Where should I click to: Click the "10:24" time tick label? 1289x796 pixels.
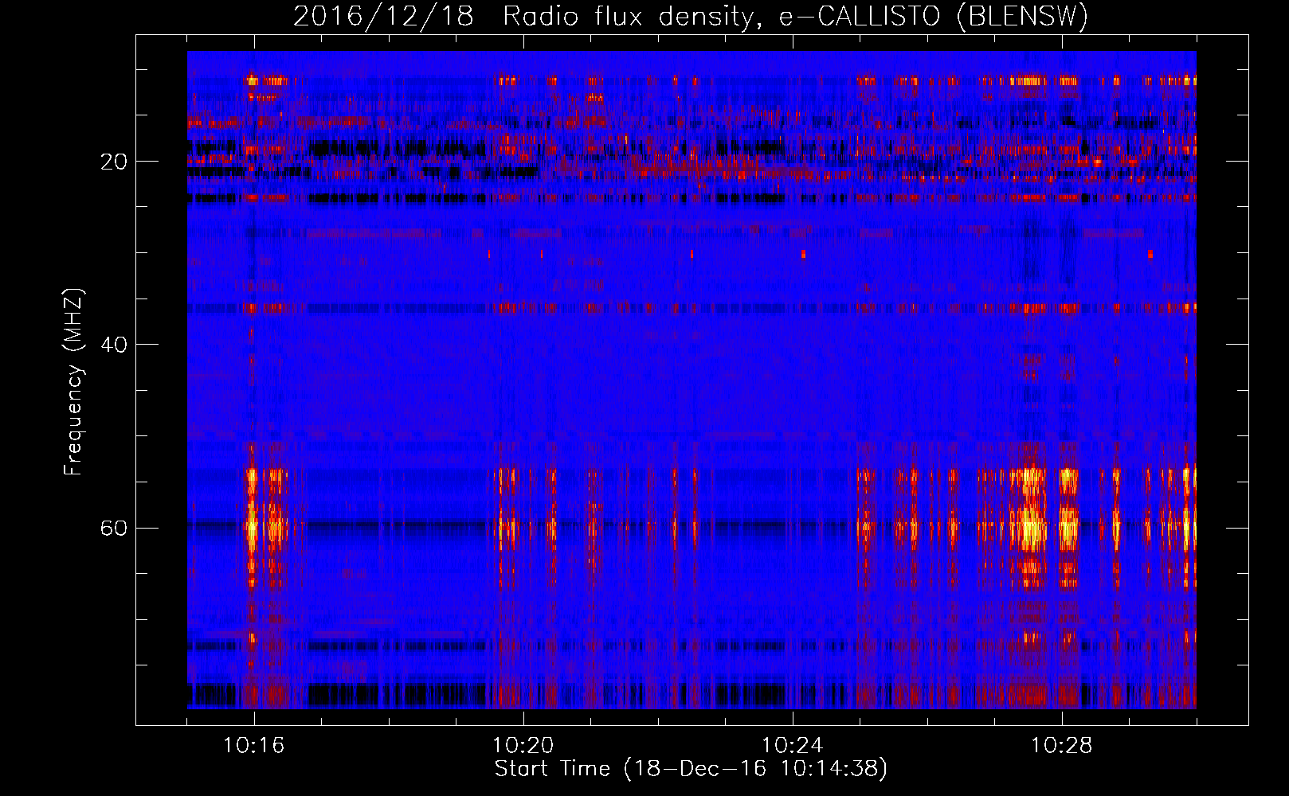click(x=793, y=746)
